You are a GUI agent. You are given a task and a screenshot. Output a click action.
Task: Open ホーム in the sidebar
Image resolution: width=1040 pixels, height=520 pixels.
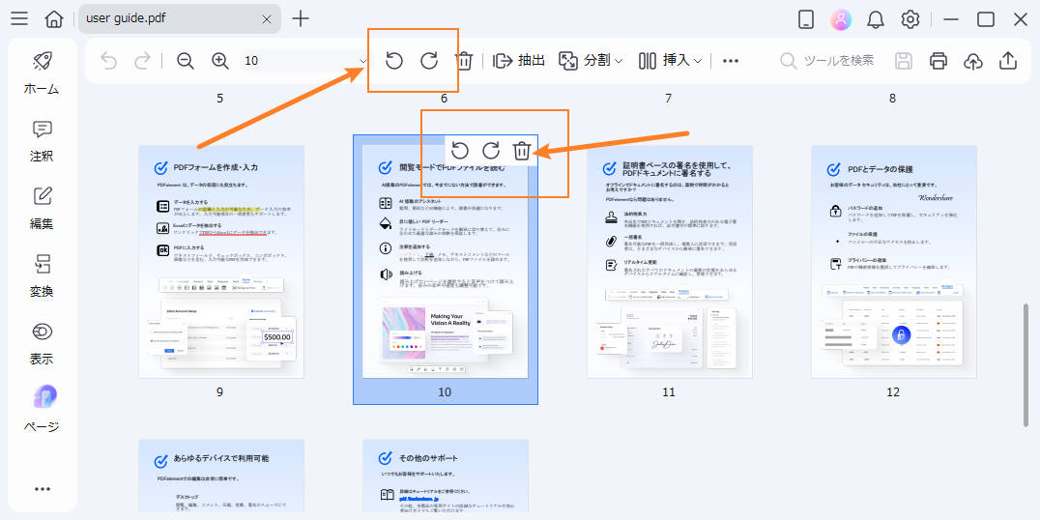tap(42, 72)
